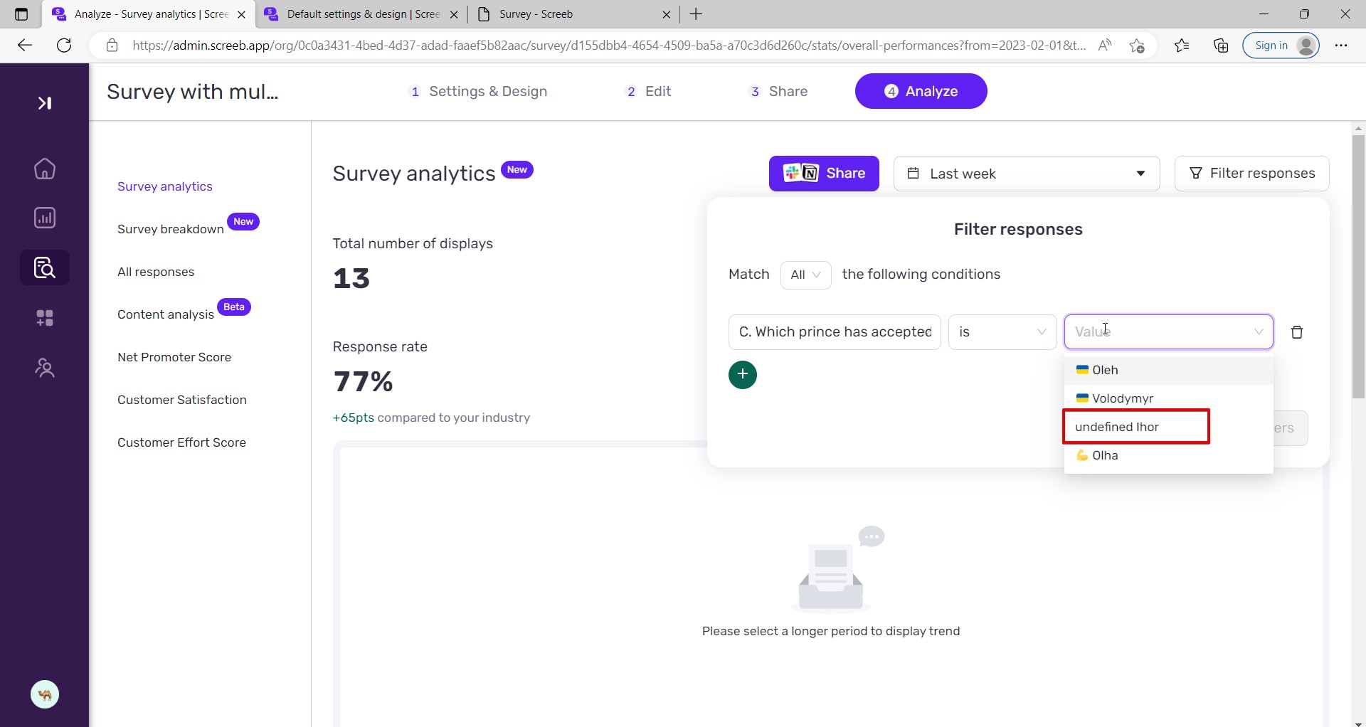The height and width of the screenshot is (727, 1366).
Task: Select the survey search sidebar icon
Action: 45,267
